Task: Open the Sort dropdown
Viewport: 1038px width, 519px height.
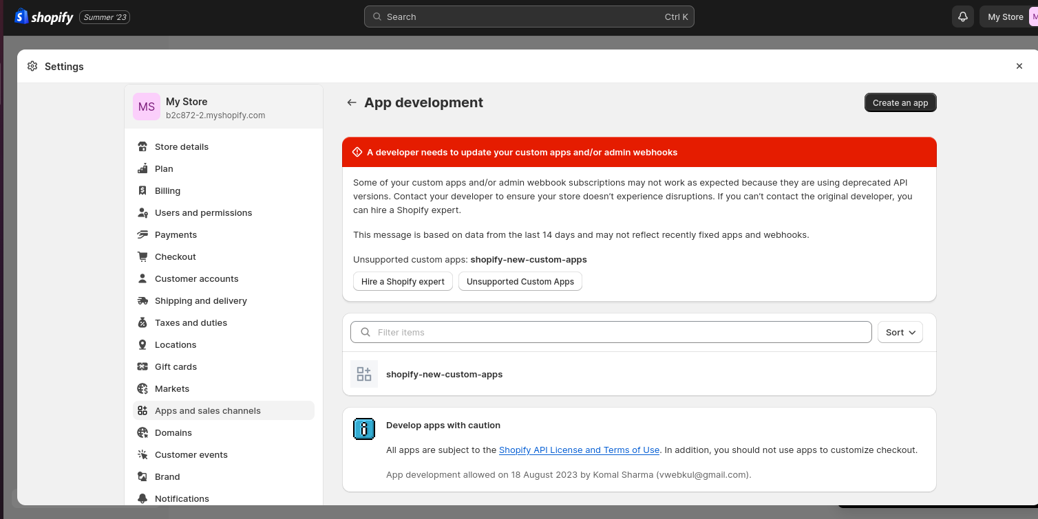Action: point(900,332)
